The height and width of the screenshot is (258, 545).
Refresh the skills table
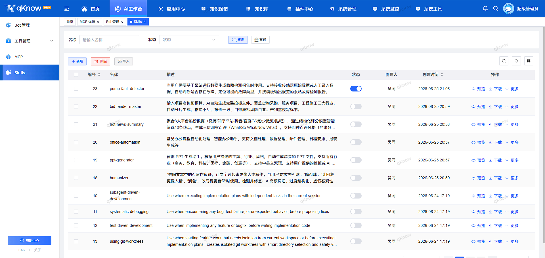click(516, 61)
